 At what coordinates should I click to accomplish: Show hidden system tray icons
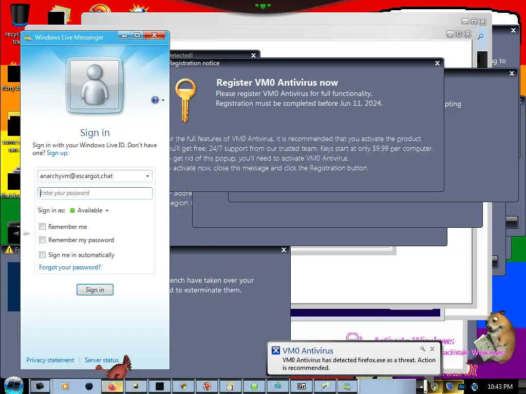[421, 387]
